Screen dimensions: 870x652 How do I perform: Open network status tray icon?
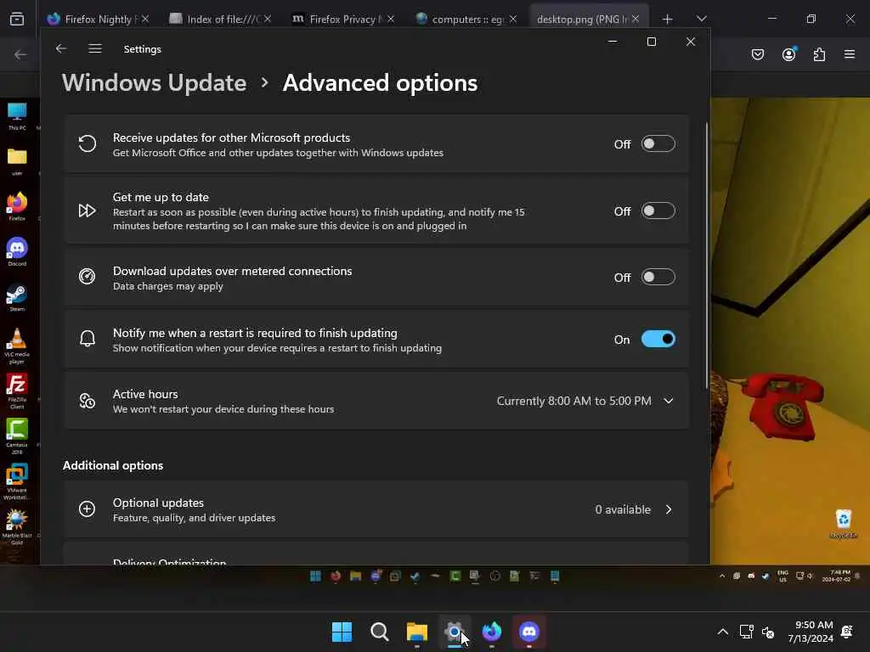point(746,632)
